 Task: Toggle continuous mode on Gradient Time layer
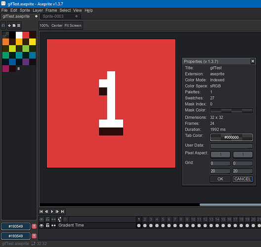(x=53, y=226)
